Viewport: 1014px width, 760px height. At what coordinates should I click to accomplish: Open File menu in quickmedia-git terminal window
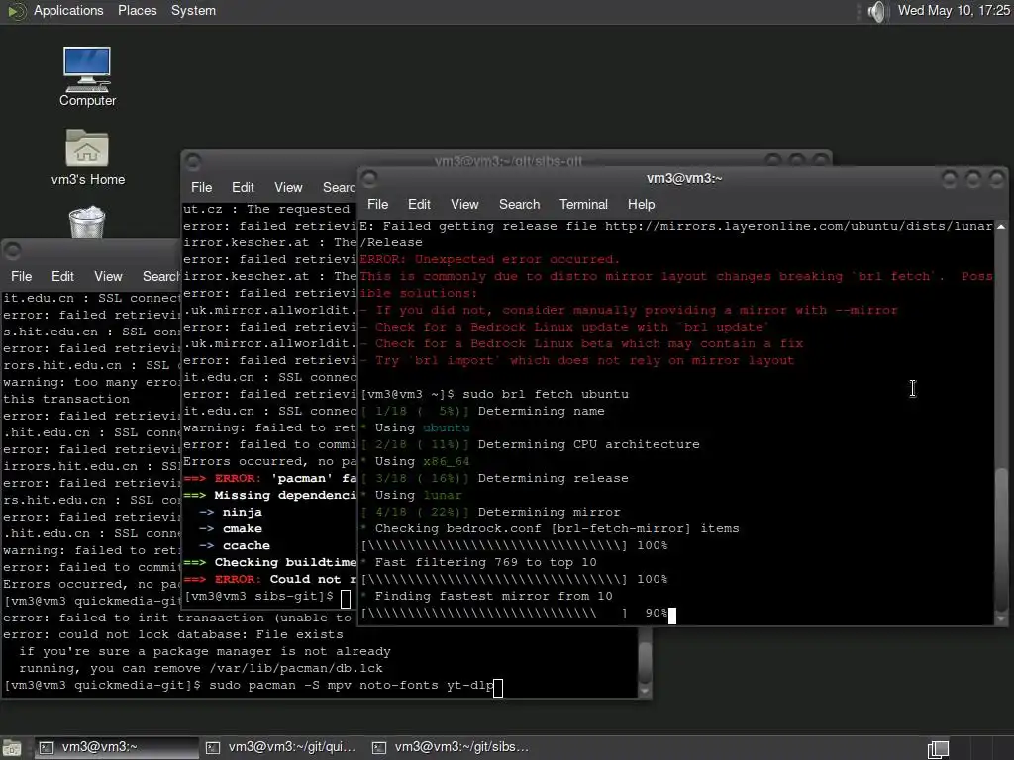[x=22, y=277]
